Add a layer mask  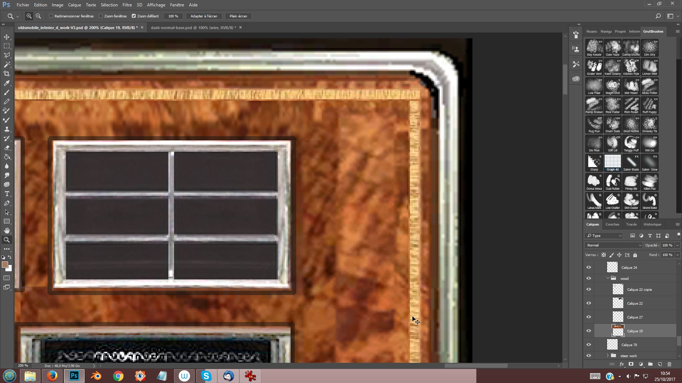coord(631,364)
